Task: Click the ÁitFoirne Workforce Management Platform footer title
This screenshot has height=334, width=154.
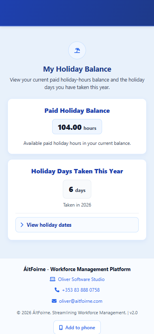Action: pyautogui.click(x=77, y=269)
